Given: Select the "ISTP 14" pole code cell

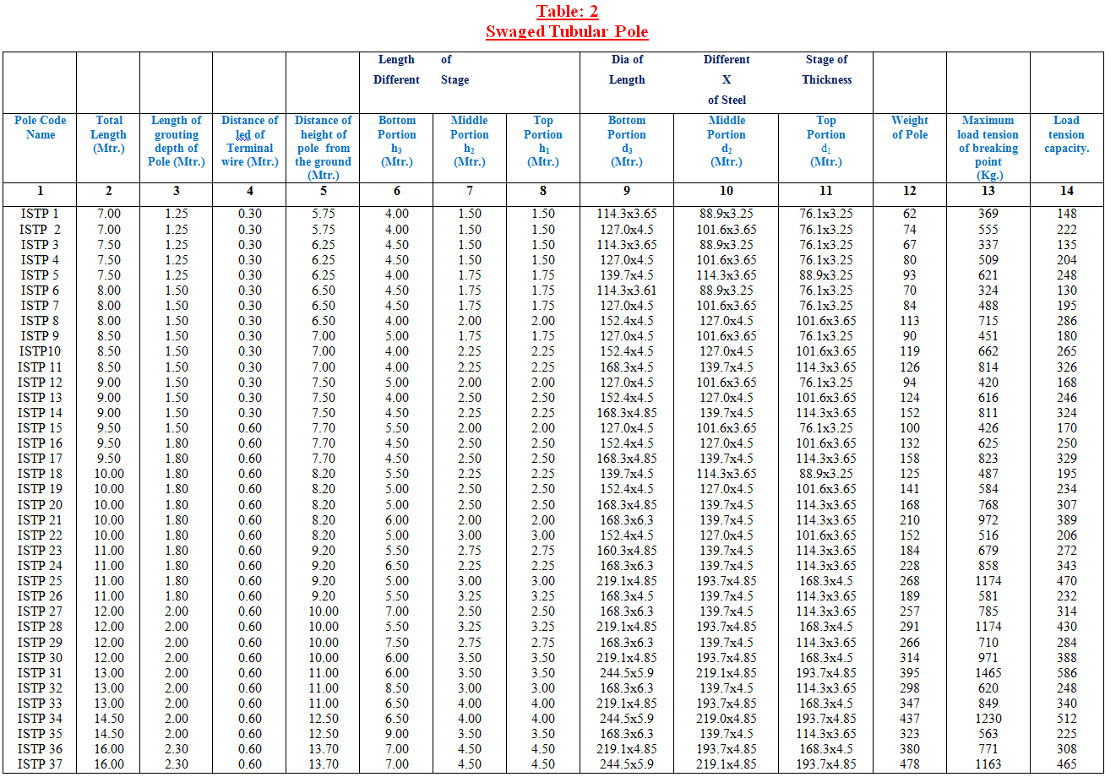Looking at the screenshot, I should pos(40,413).
